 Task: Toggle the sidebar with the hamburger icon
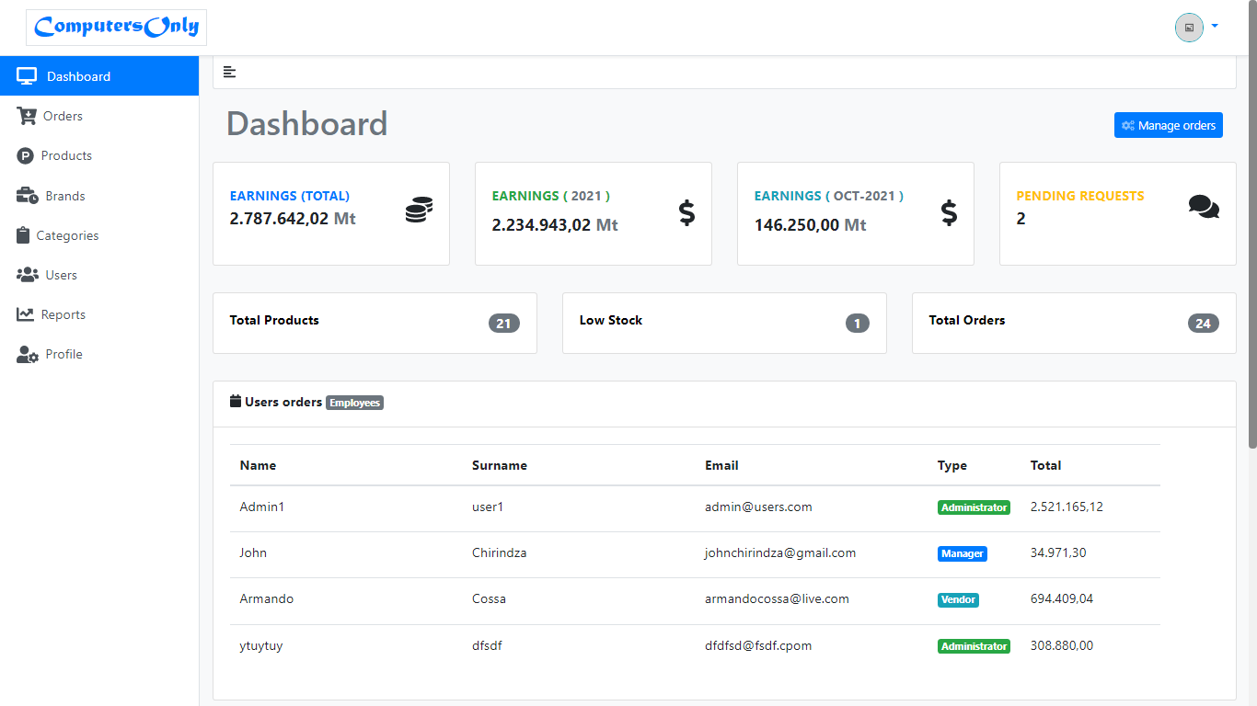point(230,72)
